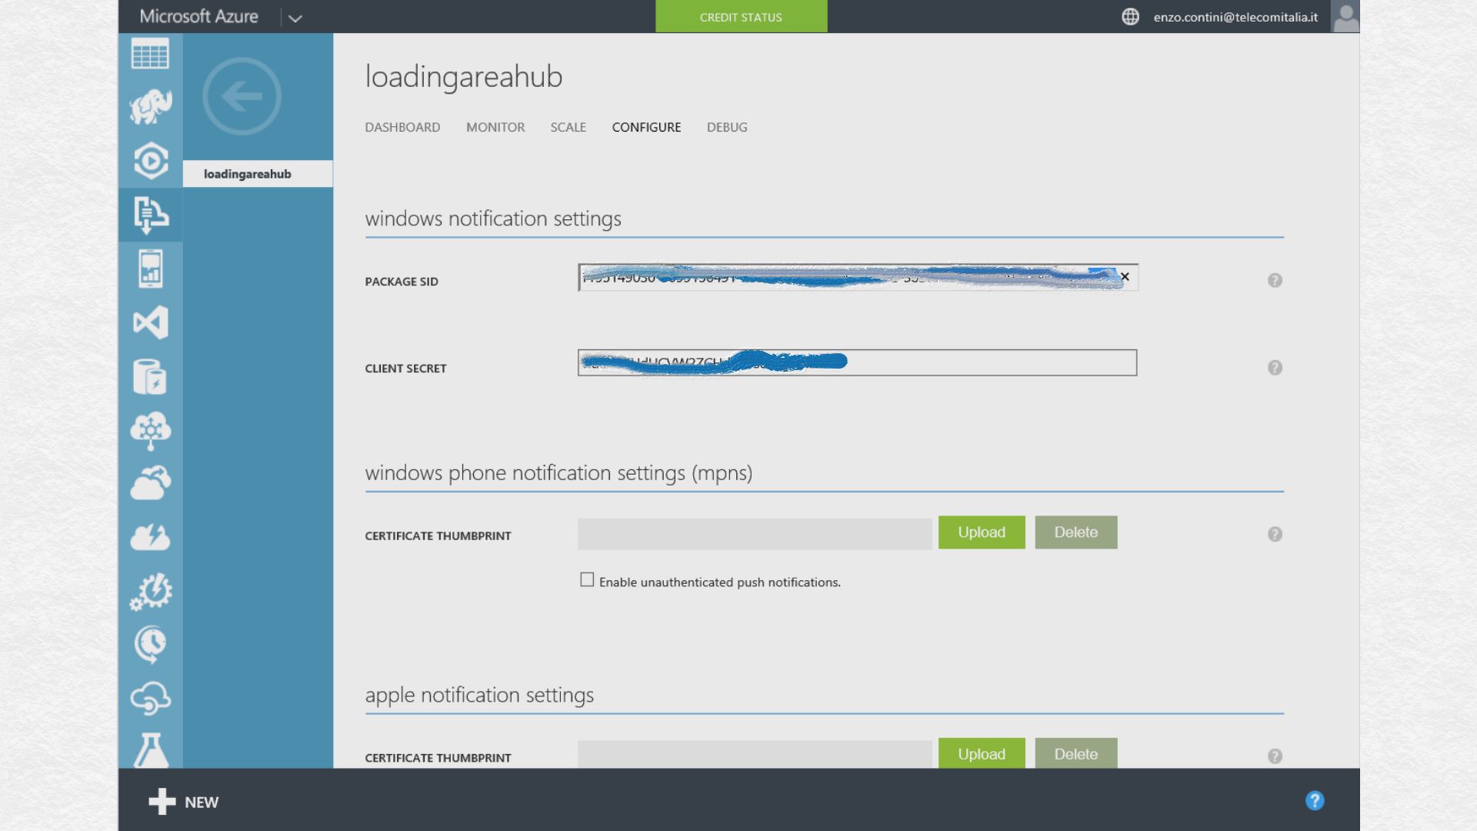Open the Media Services play icon
Image resolution: width=1477 pixels, height=831 pixels.
coord(150,161)
